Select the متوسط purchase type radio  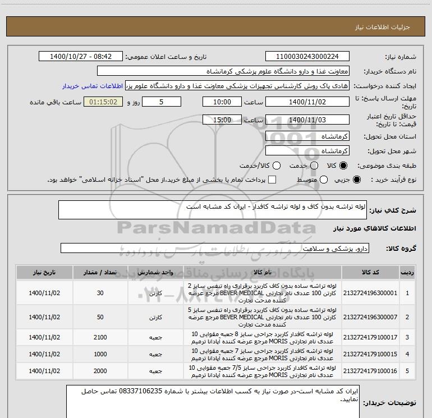click(x=324, y=180)
